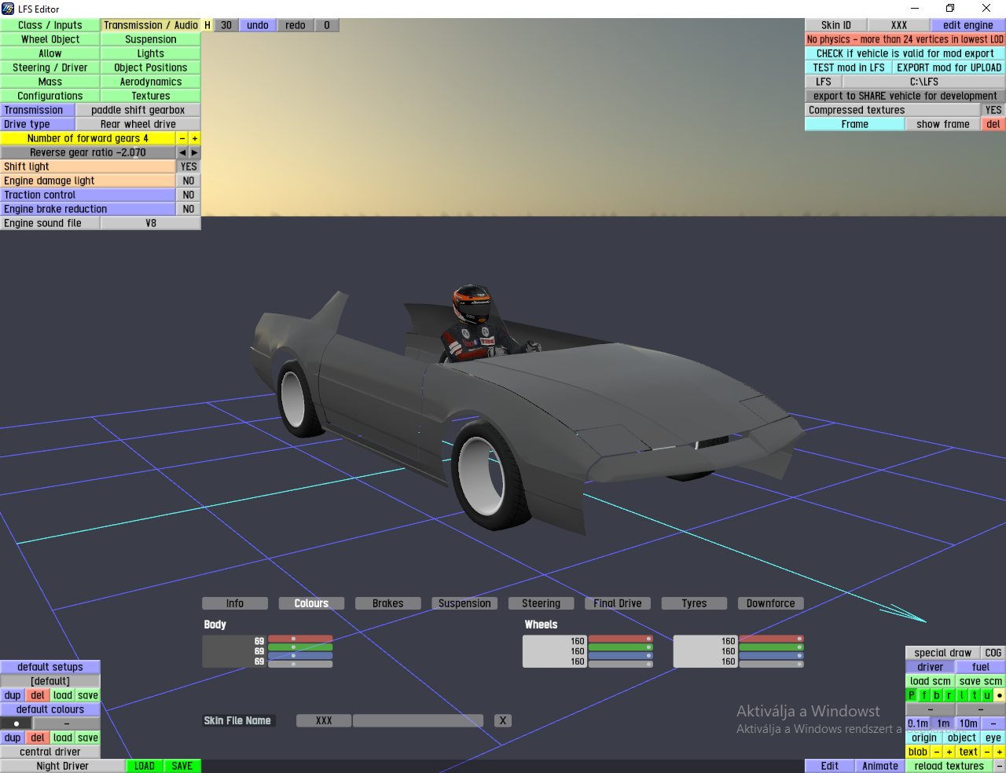Viewport: 1006px width, 773px height.
Task: Change transmission type paddle shift gearbox
Action: [138, 110]
